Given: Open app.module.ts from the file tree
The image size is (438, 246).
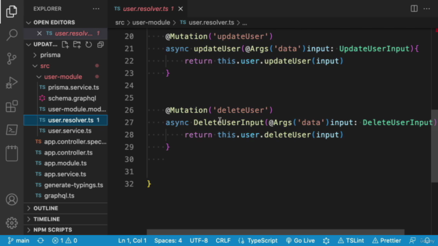Looking at the screenshot, I should pos(66,163).
